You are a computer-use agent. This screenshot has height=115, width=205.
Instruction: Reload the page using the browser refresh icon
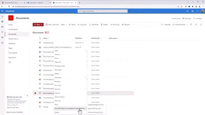pos(9,6)
